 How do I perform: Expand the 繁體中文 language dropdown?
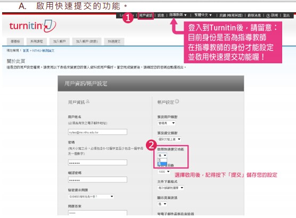[x=203, y=15]
